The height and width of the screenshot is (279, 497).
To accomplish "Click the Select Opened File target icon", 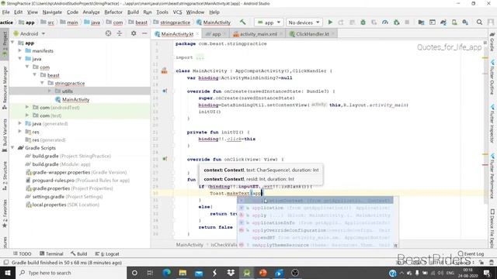I will pos(108,33).
